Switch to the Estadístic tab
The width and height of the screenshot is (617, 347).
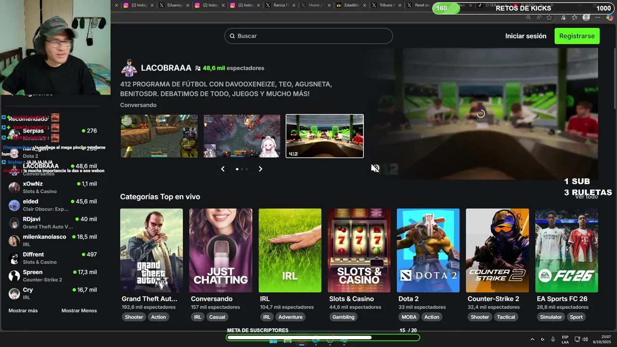click(350, 5)
